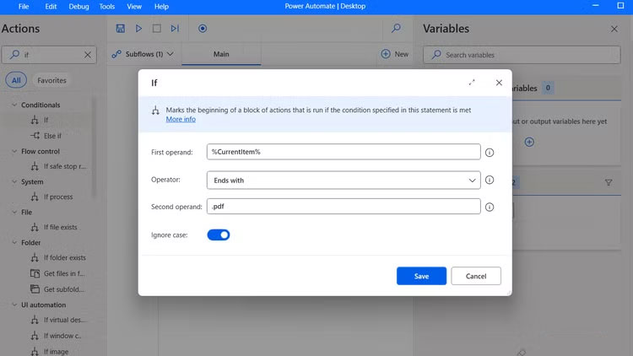The image size is (633, 356).
Task: Click the Second operand input field
Action: (x=344, y=207)
